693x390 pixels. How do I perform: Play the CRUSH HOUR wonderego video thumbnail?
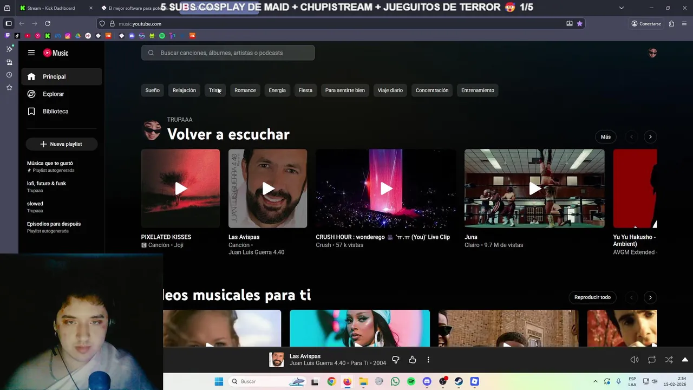385,188
